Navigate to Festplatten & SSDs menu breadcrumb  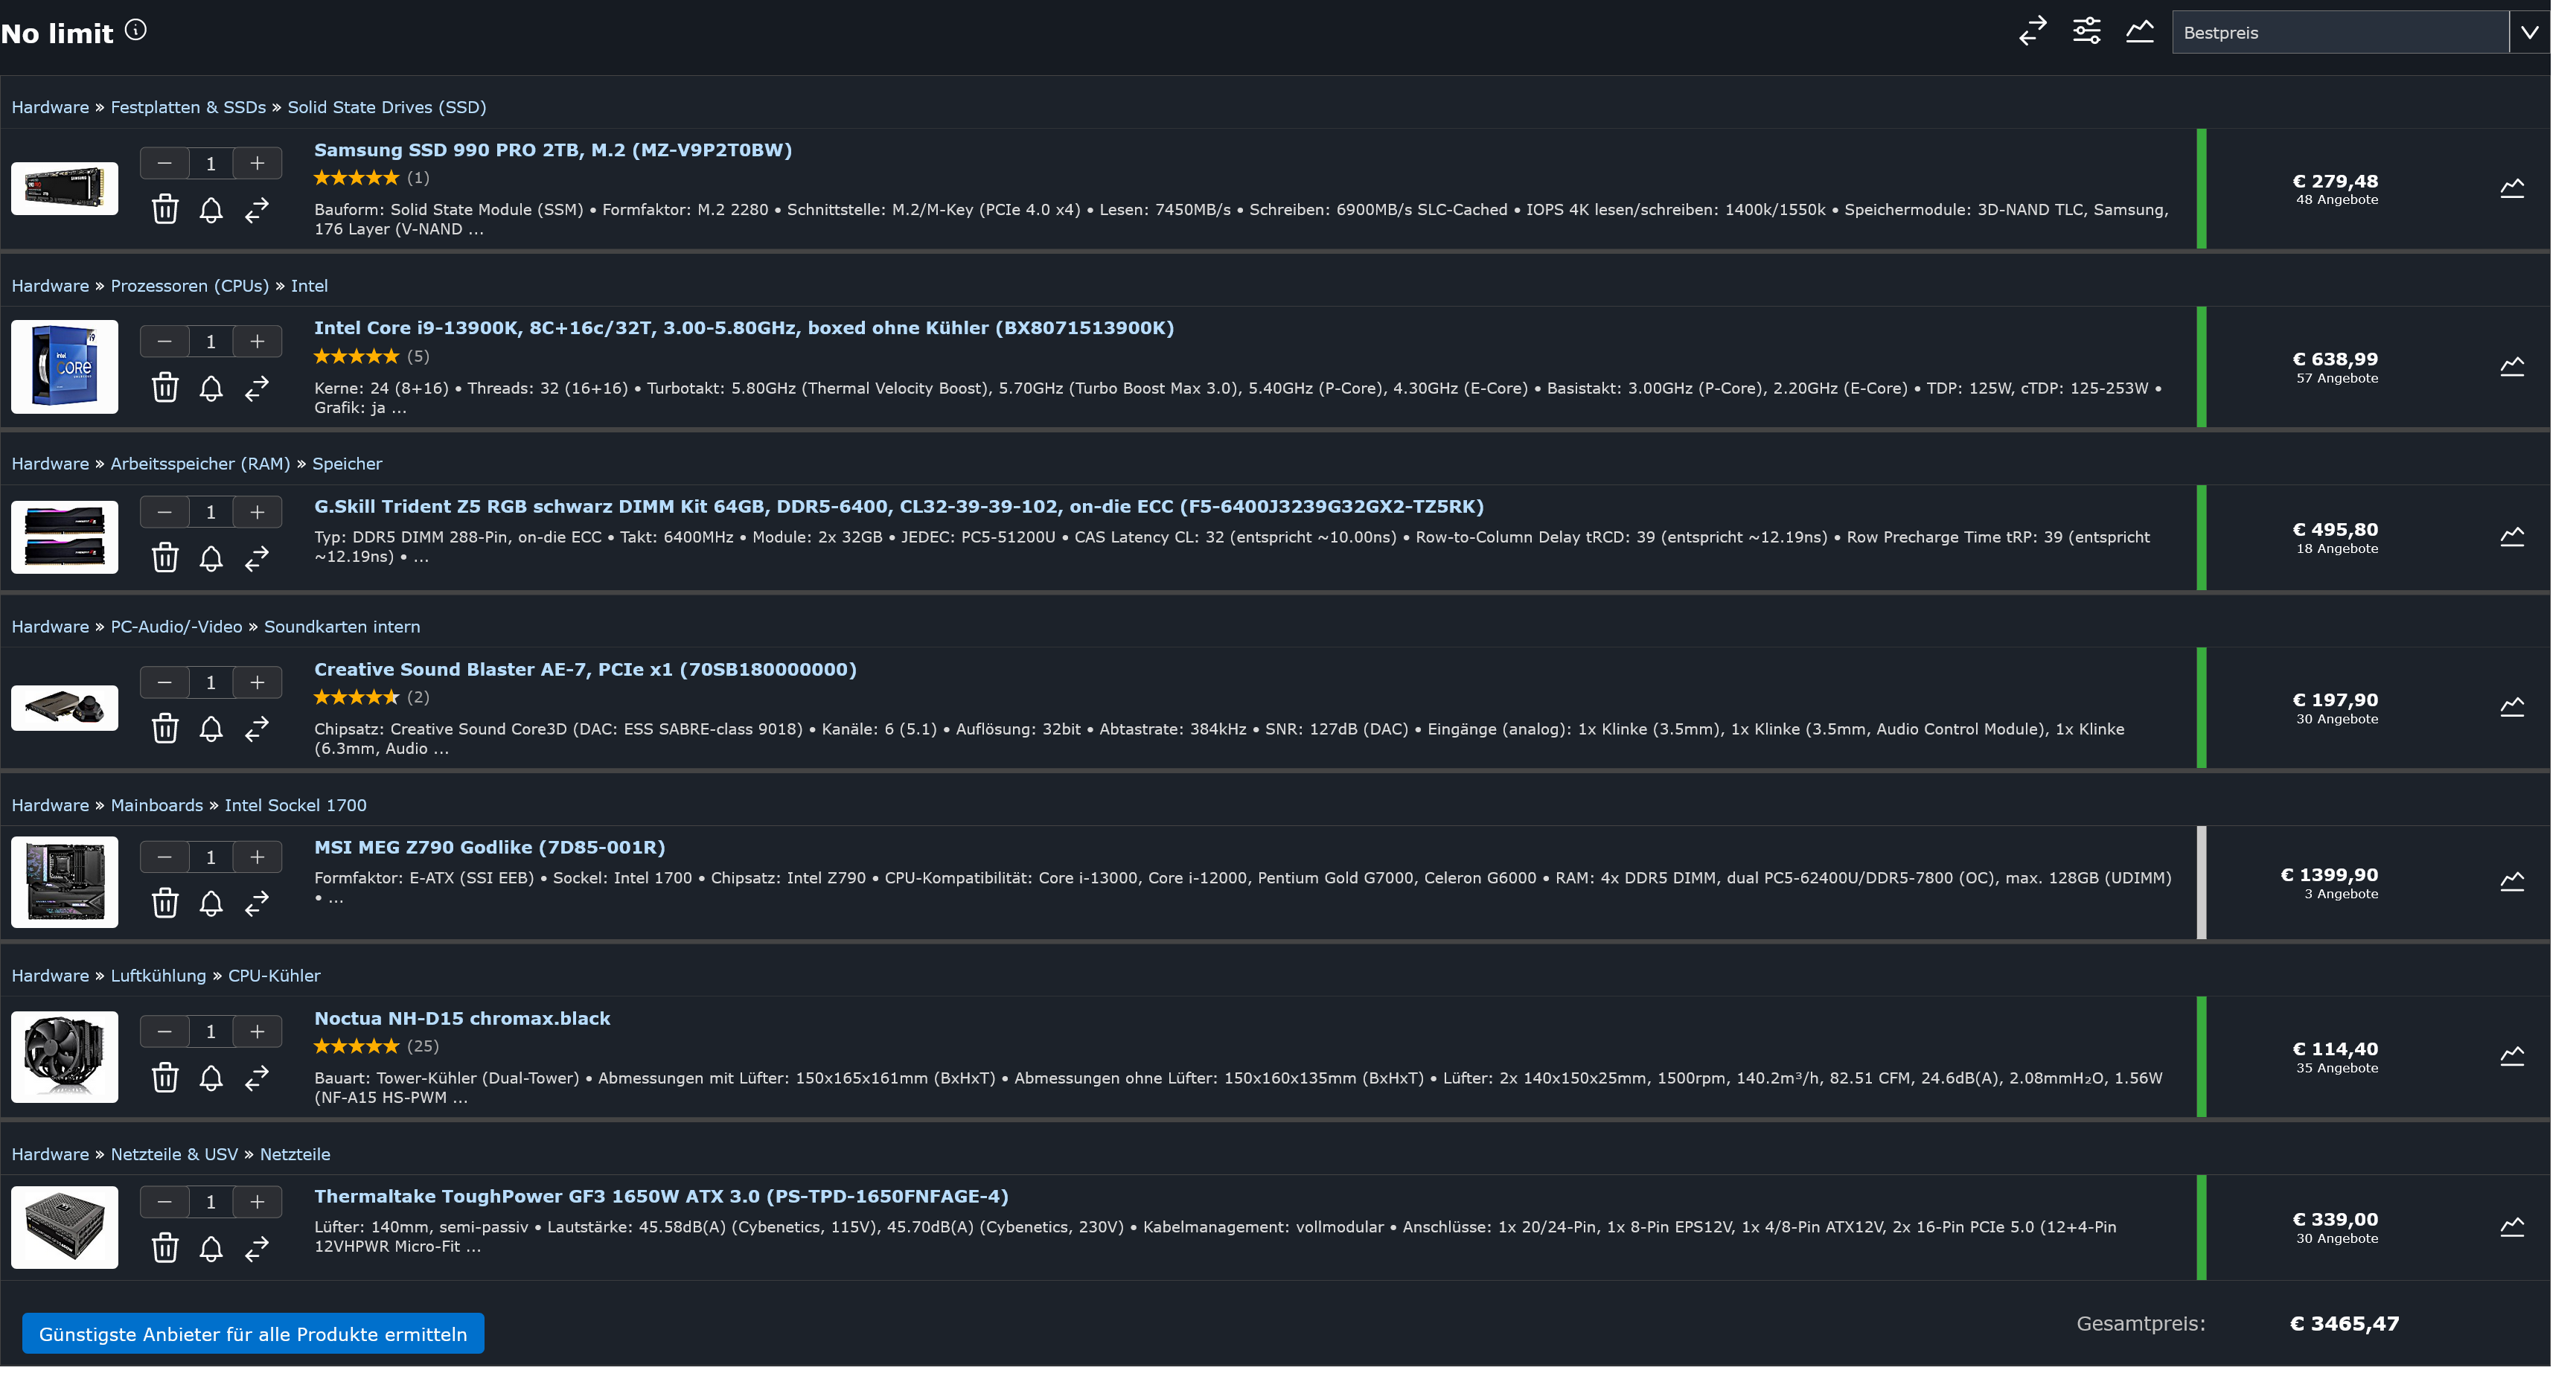click(188, 106)
